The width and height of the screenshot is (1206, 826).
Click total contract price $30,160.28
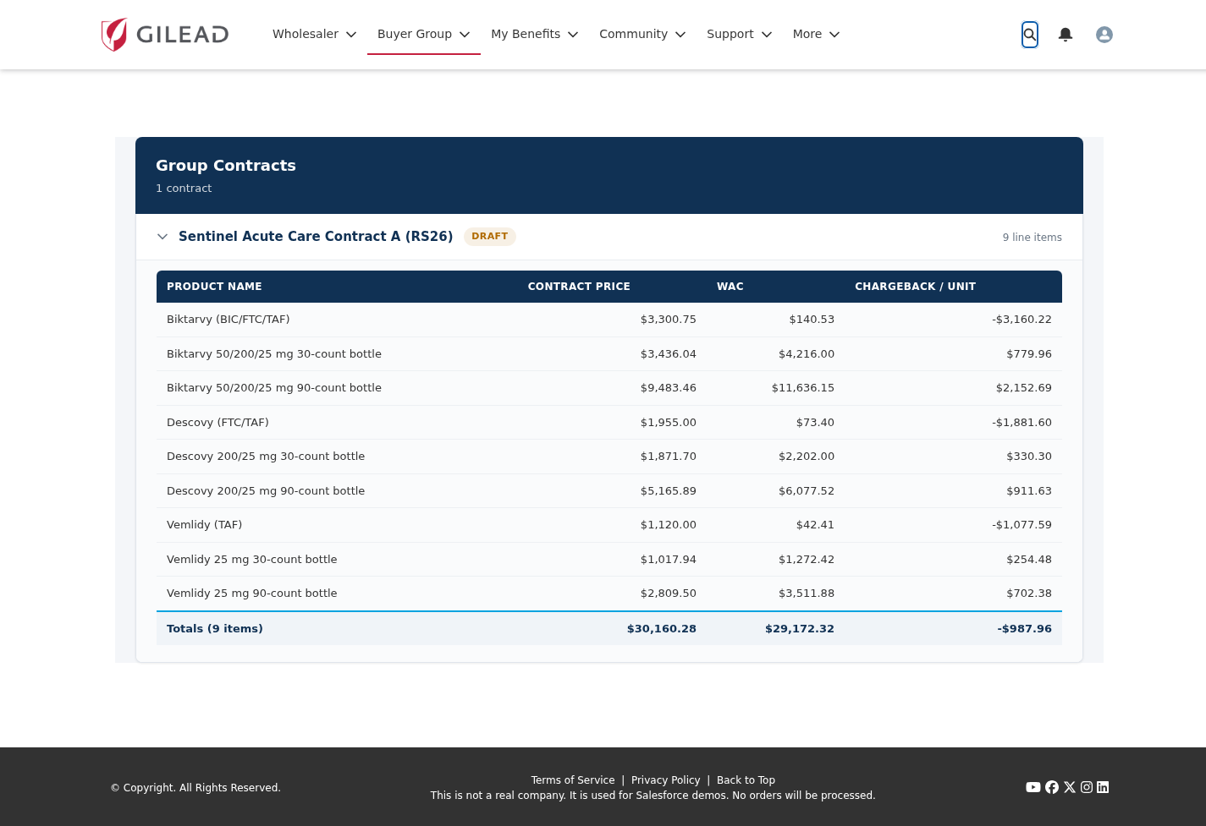point(662,629)
